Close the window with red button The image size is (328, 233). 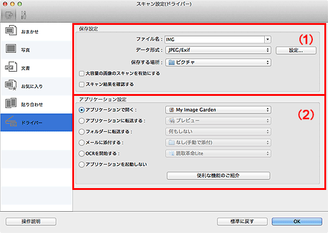tap(5, 4)
